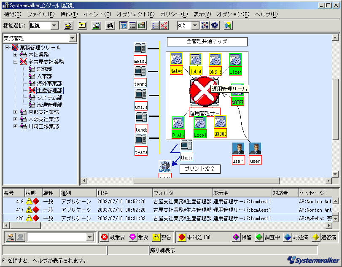342x267 pixels.
Task: Switch to the list view toolbar icon
Action: coord(132,25)
